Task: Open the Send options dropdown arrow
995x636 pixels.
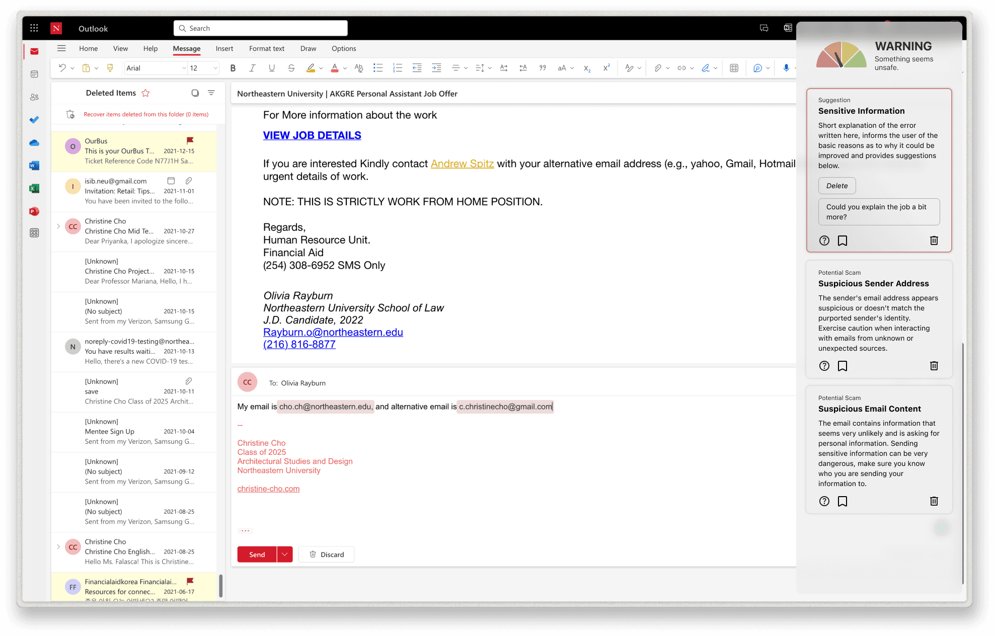Action: point(285,554)
